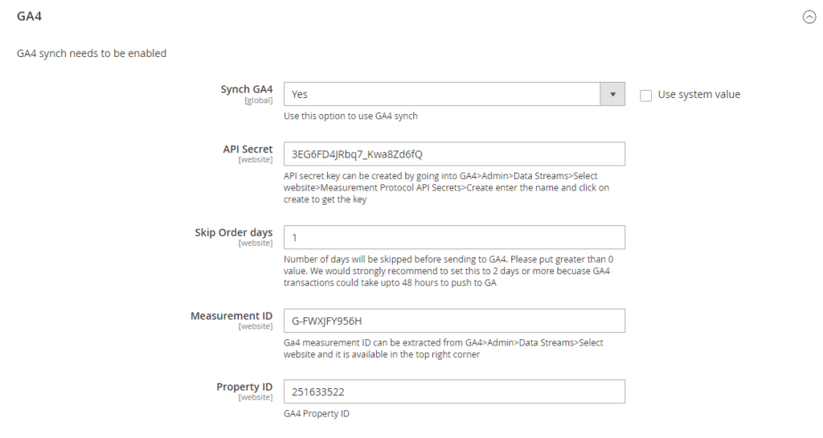Focus the API Secret input field

(x=454, y=154)
